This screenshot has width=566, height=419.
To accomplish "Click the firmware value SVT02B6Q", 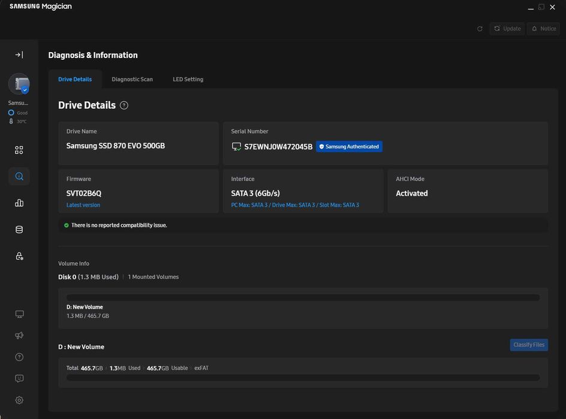I will [x=84, y=193].
